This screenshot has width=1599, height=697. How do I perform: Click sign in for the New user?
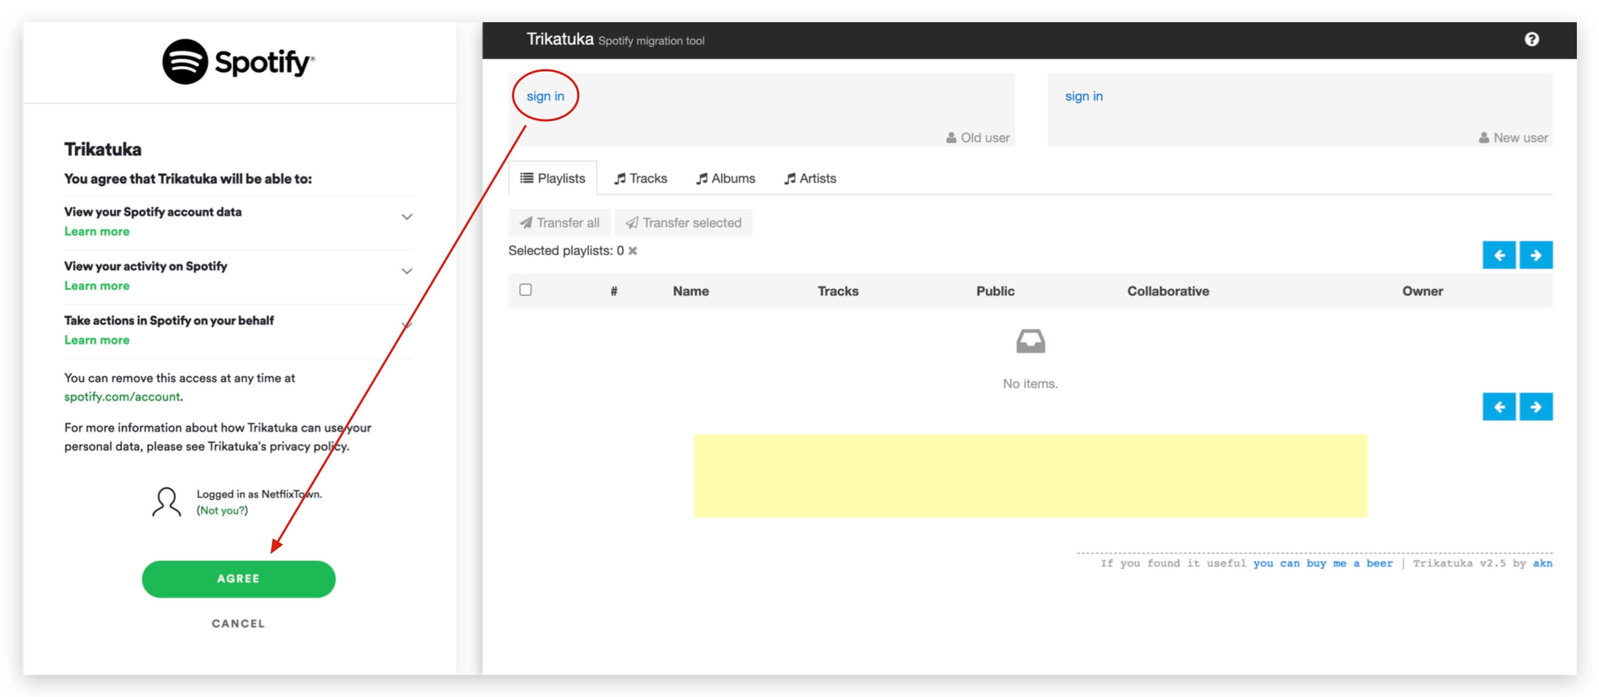click(1083, 96)
